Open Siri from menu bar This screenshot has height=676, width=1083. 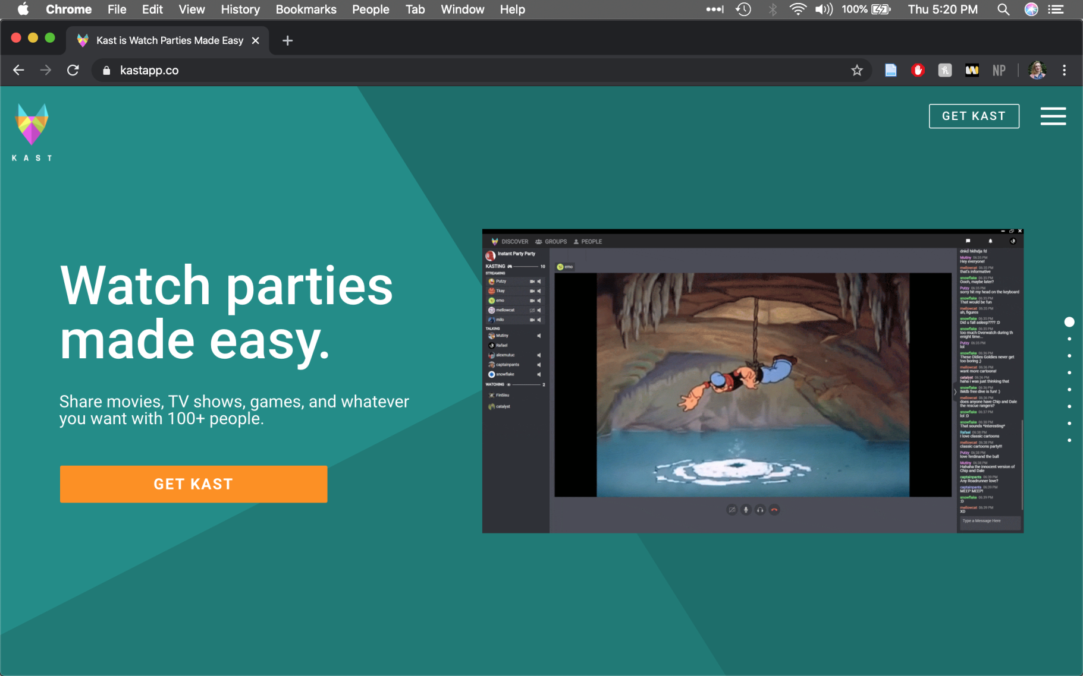coord(1031,9)
